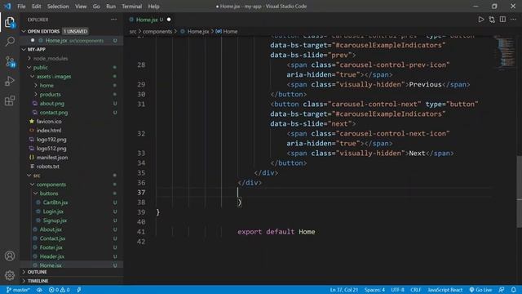The width and height of the screenshot is (522, 294).
Task: Open the File menu
Action: [x=21, y=7]
